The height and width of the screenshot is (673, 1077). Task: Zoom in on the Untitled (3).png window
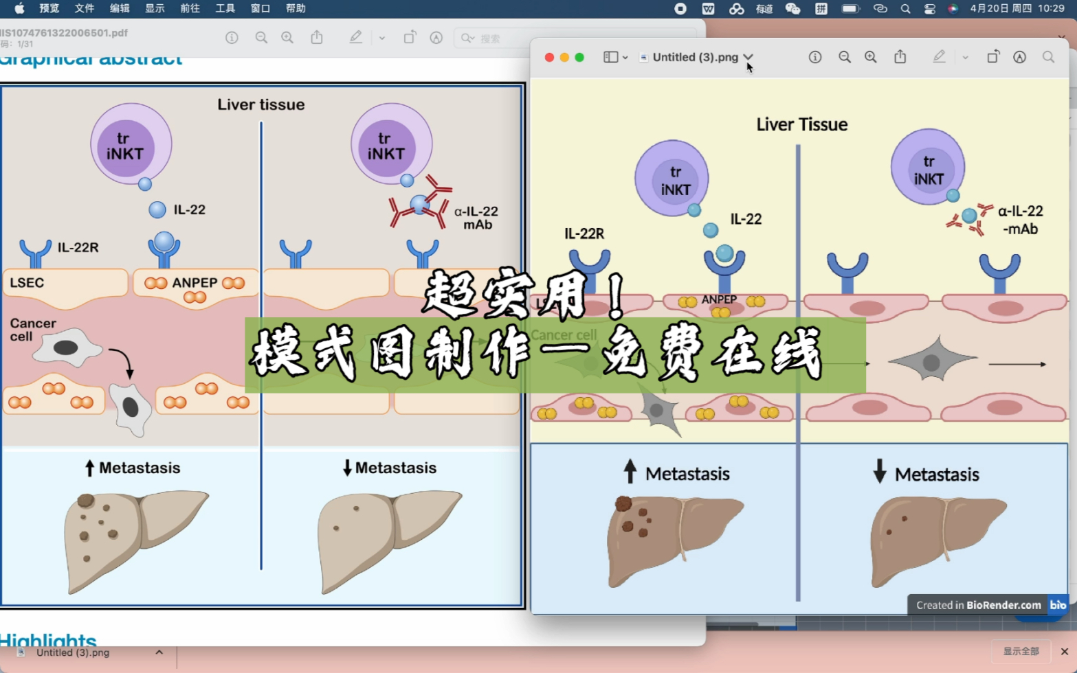tap(871, 57)
